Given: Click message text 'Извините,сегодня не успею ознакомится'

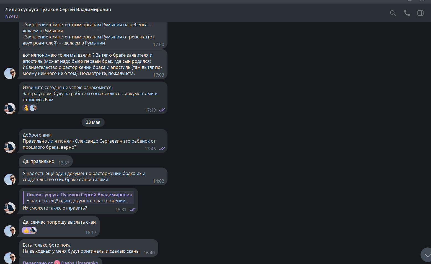Looking at the screenshot, I should tap(68, 87).
